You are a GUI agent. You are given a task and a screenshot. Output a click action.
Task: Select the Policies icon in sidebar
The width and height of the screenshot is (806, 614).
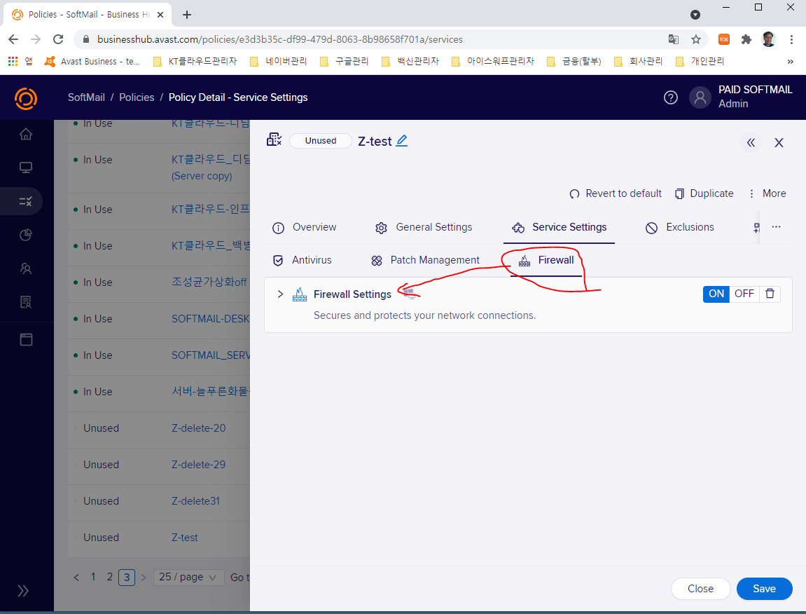(x=26, y=201)
